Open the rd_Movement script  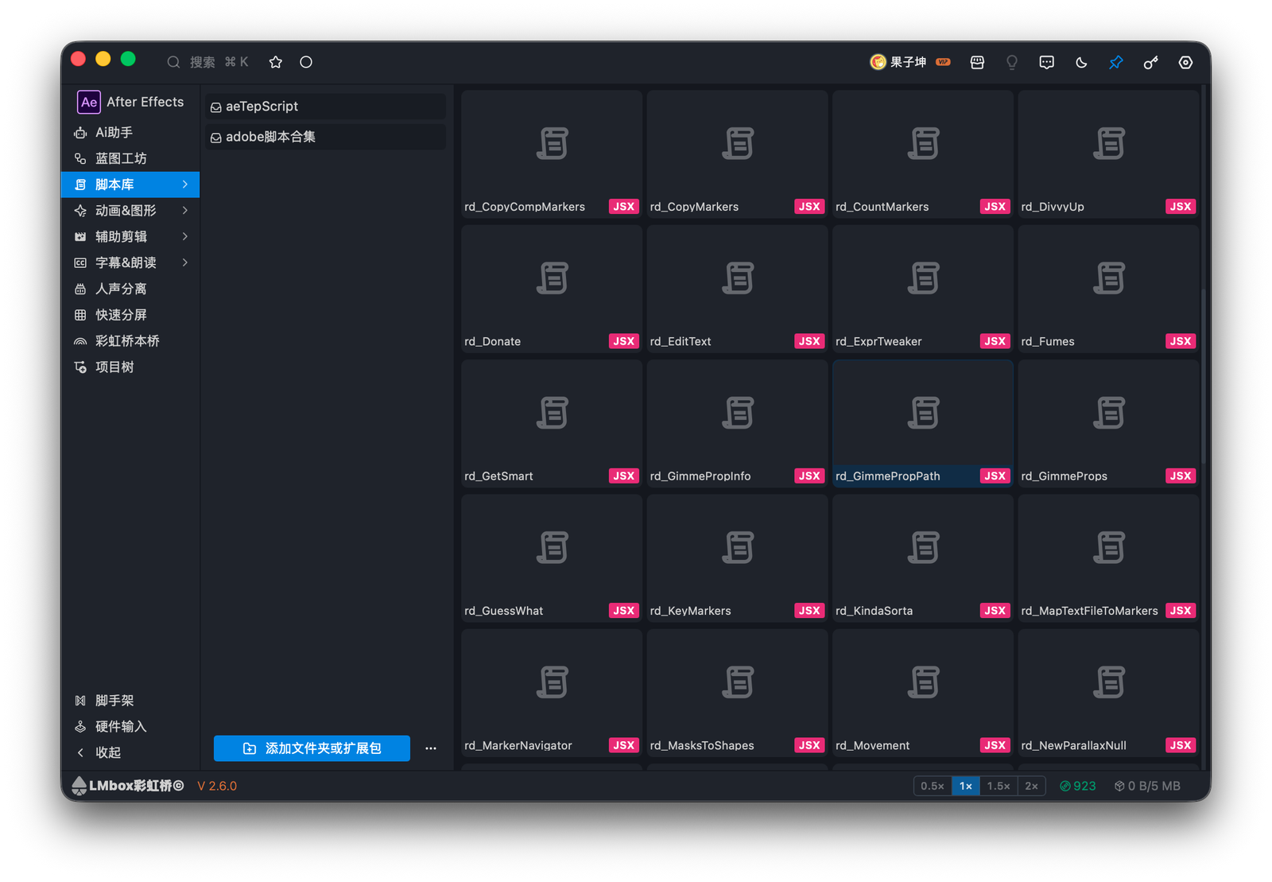tap(923, 694)
